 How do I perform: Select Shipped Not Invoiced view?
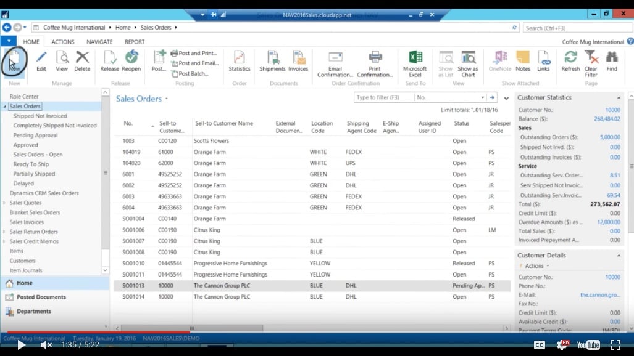[x=40, y=116]
